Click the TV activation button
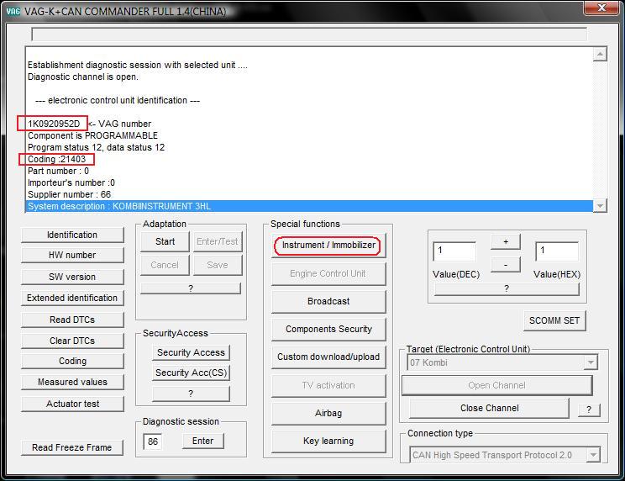Image resolution: width=625 pixels, height=481 pixels. pyautogui.click(x=328, y=386)
